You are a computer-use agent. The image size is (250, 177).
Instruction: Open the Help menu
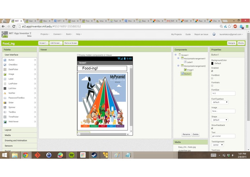click(x=79, y=34)
